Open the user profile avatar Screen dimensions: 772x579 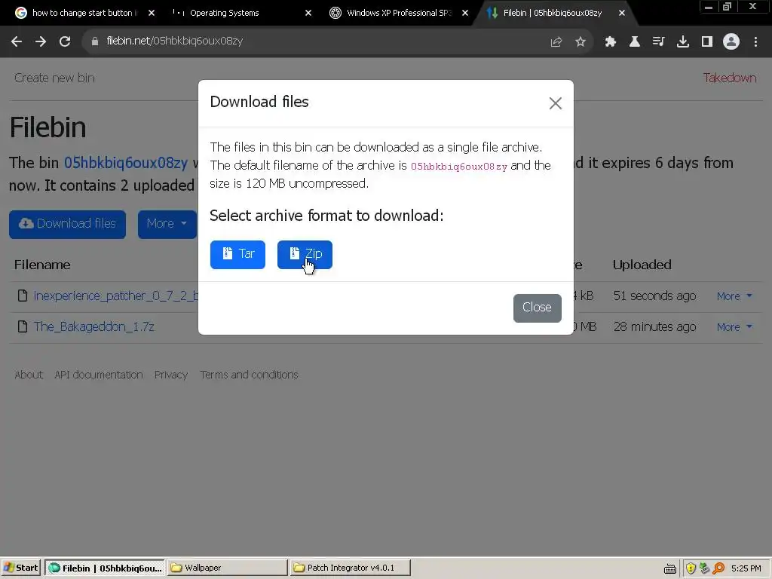pyautogui.click(x=731, y=42)
